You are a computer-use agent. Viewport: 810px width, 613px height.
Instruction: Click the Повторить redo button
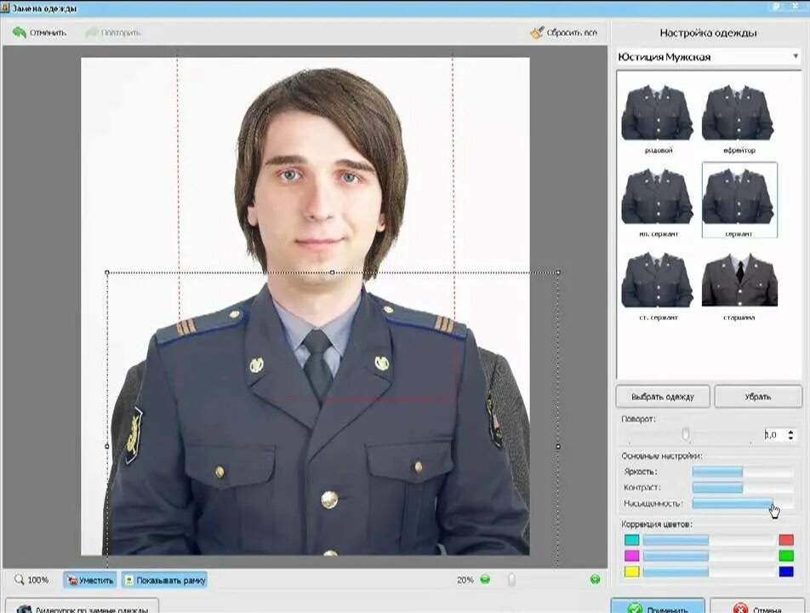tap(113, 32)
